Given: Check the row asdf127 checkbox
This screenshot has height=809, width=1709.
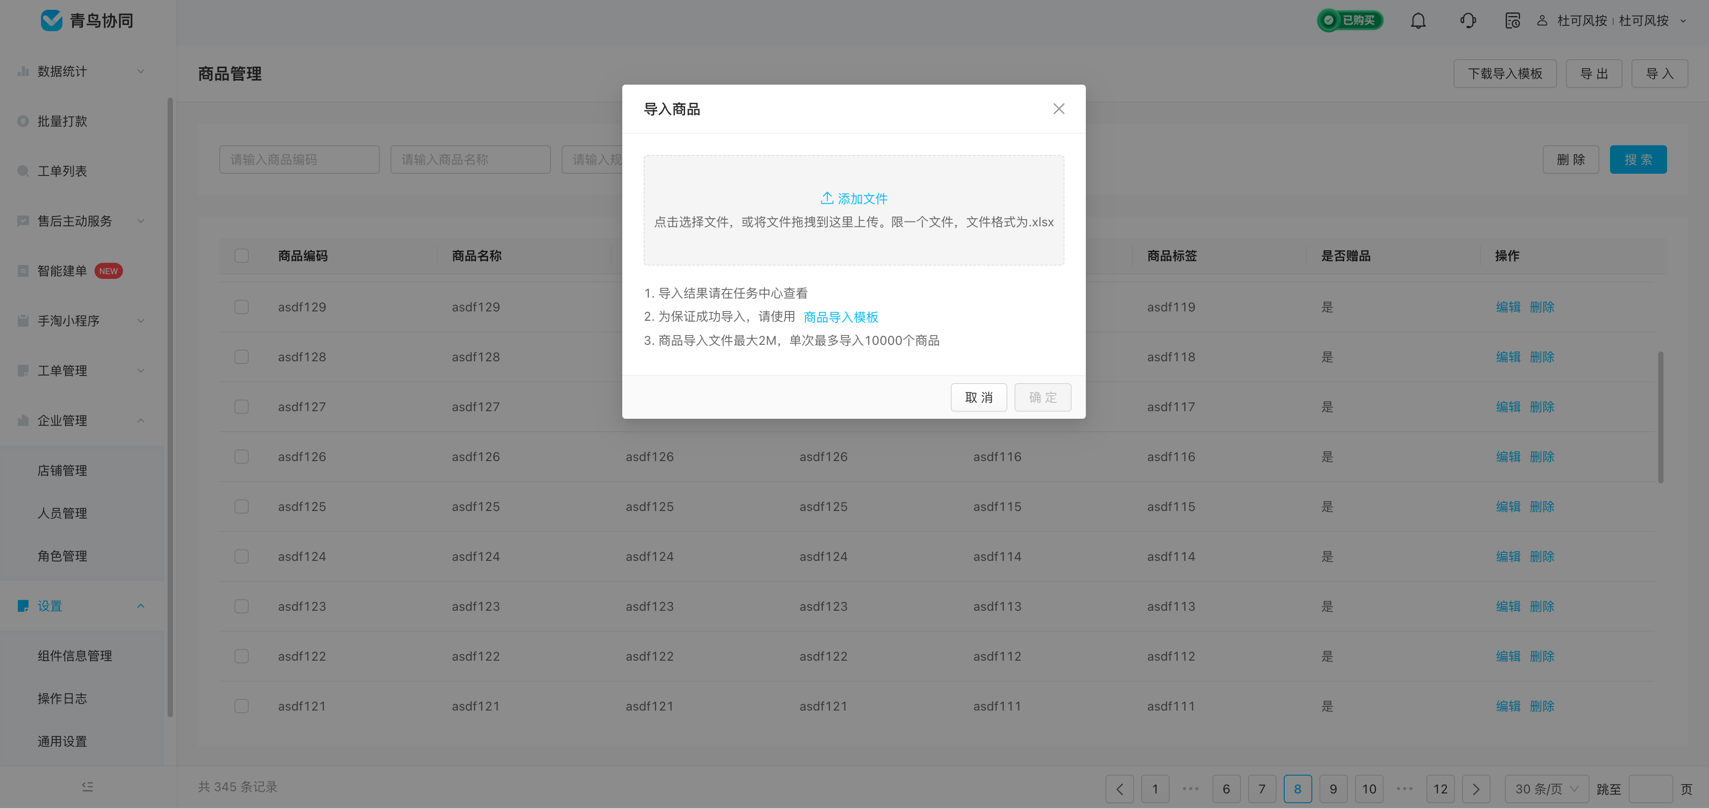Looking at the screenshot, I should pyautogui.click(x=242, y=406).
